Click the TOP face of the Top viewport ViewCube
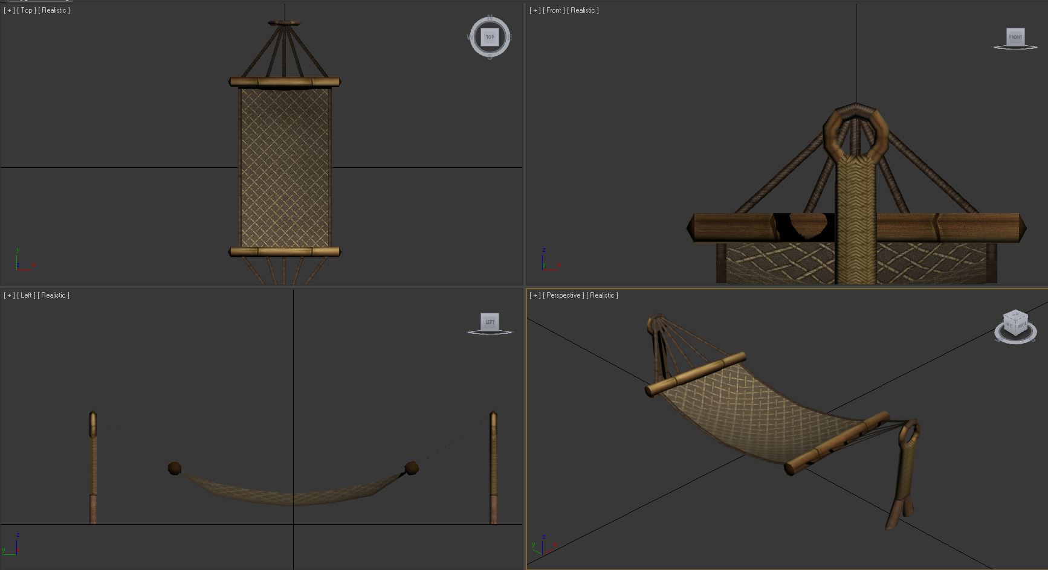Image resolution: width=1048 pixels, height=570 pixels. 490,37
